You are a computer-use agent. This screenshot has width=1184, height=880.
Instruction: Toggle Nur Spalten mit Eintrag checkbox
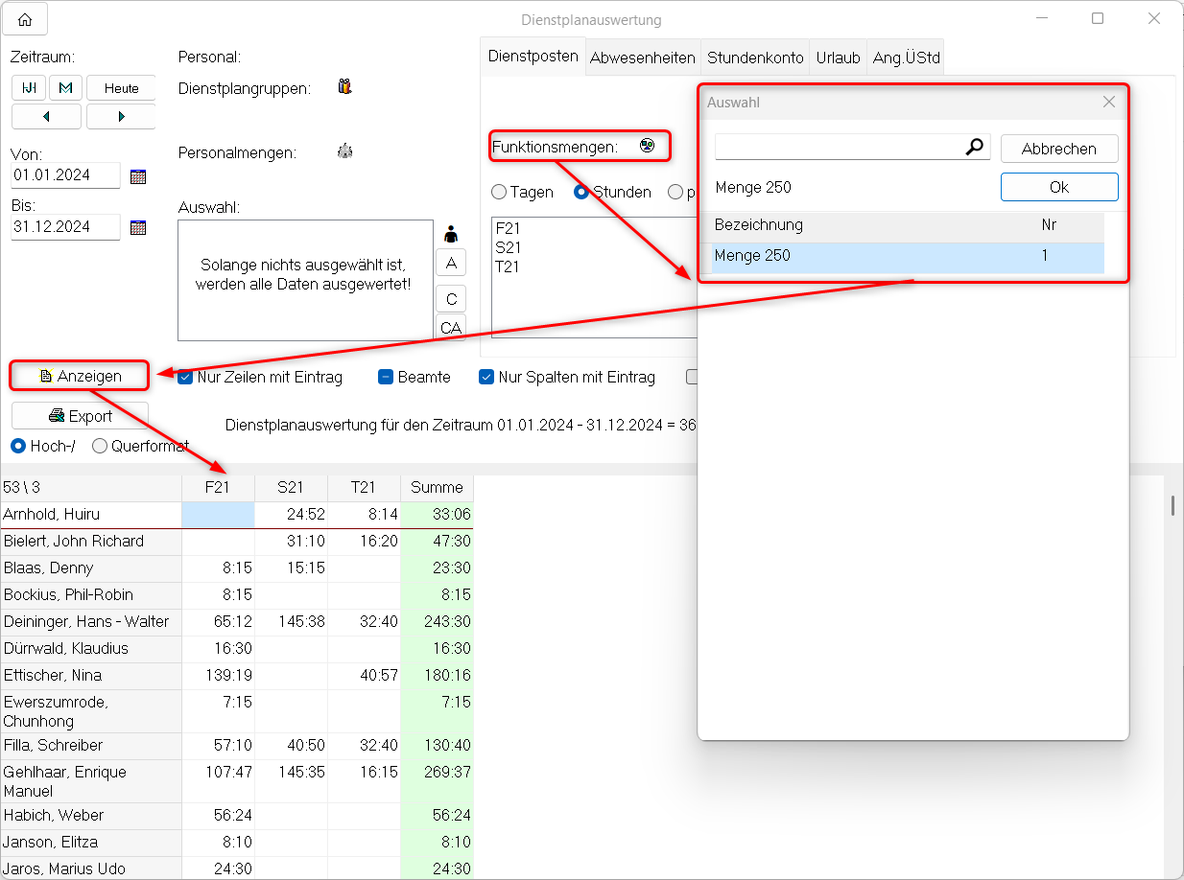pos(486,378)
